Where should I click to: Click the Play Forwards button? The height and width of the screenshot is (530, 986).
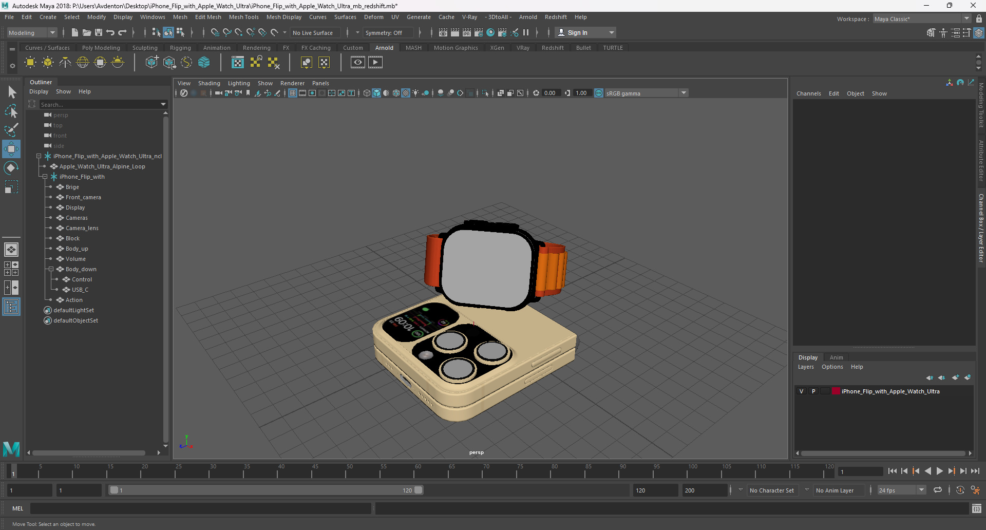pyautogui.click(x=939, y=471)
